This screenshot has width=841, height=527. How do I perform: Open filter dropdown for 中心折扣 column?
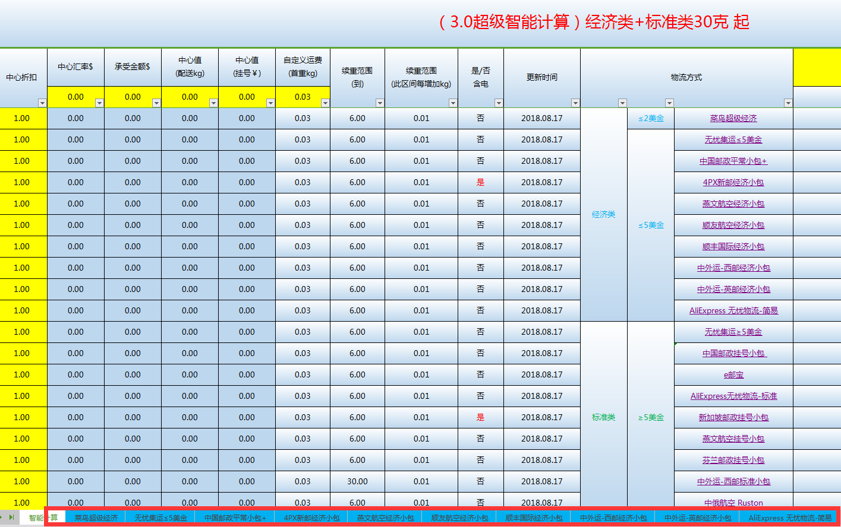(42, 103)
